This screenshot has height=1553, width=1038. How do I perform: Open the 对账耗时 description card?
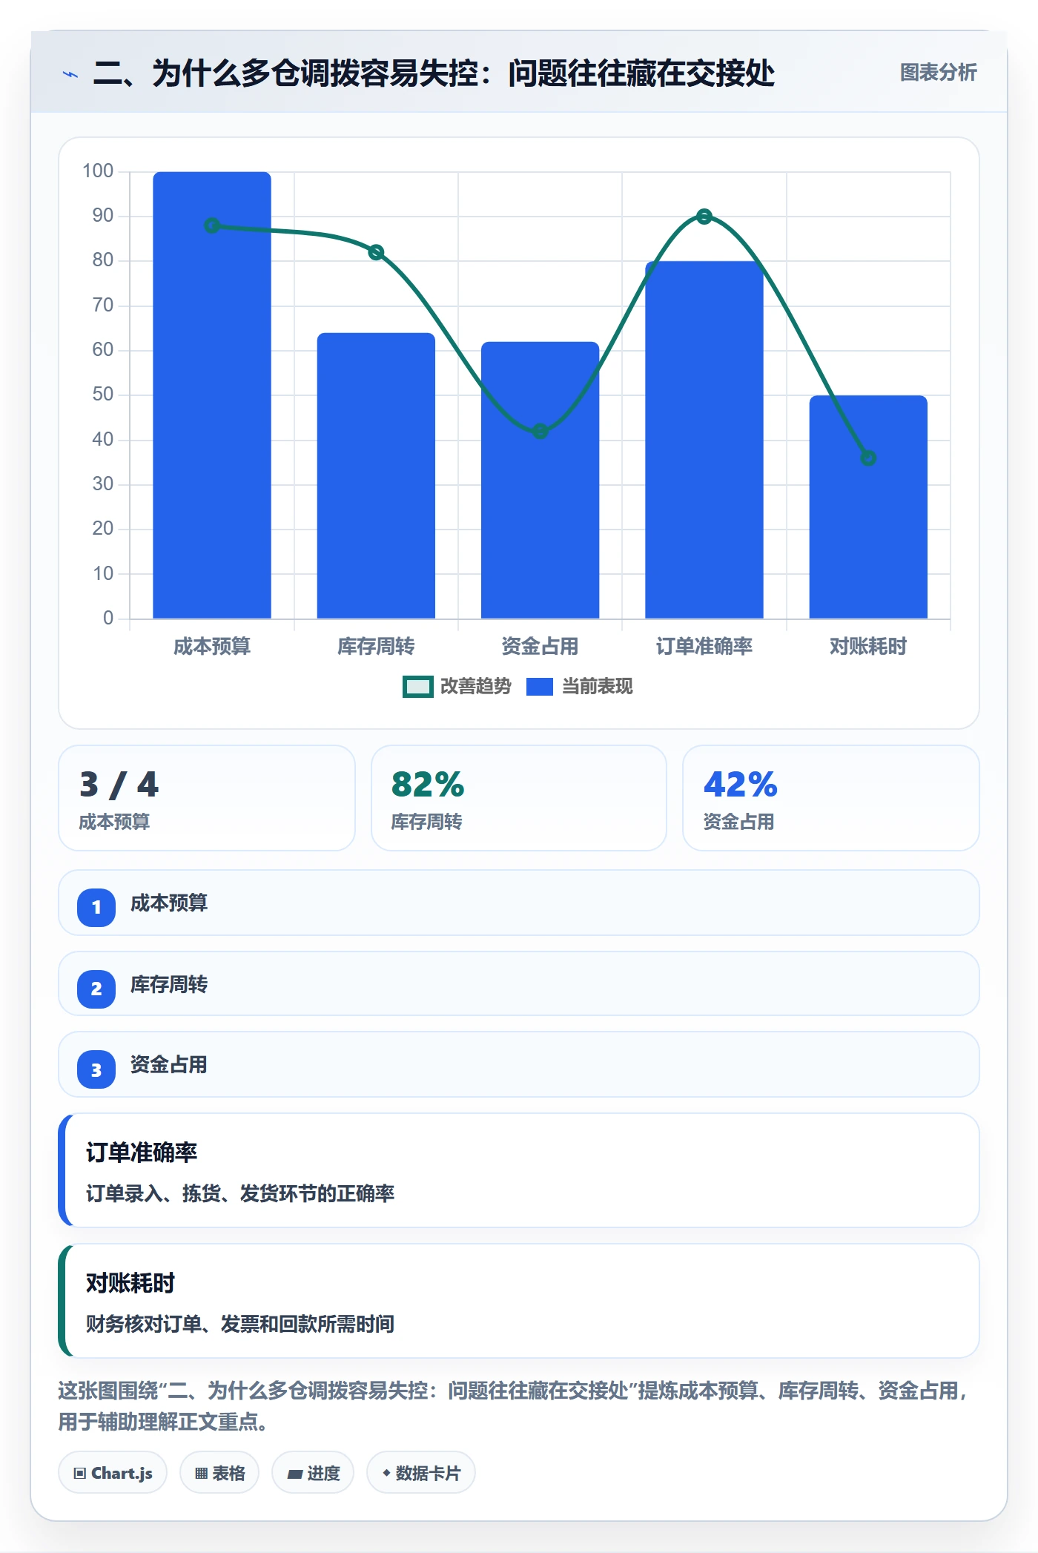[x=519, y=1301]
